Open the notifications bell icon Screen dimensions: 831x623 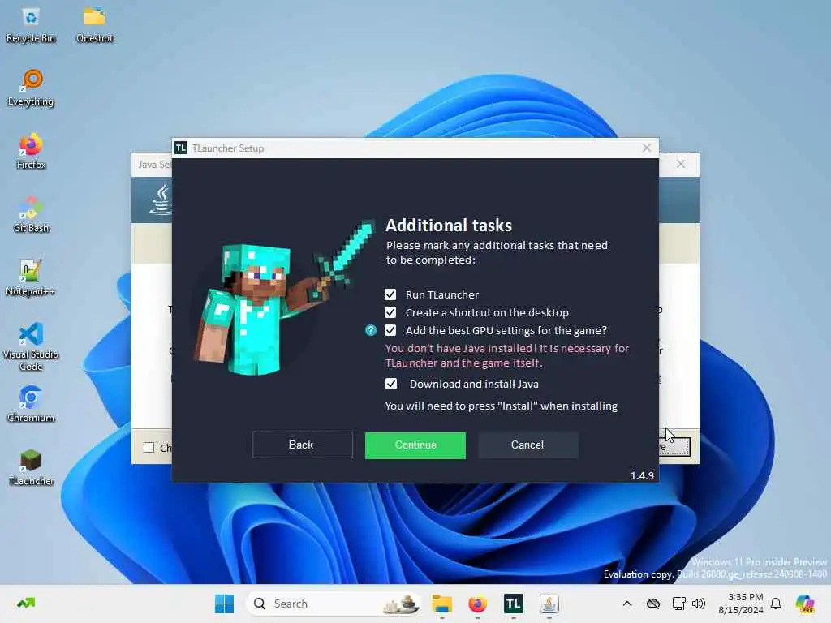point(776,604)
